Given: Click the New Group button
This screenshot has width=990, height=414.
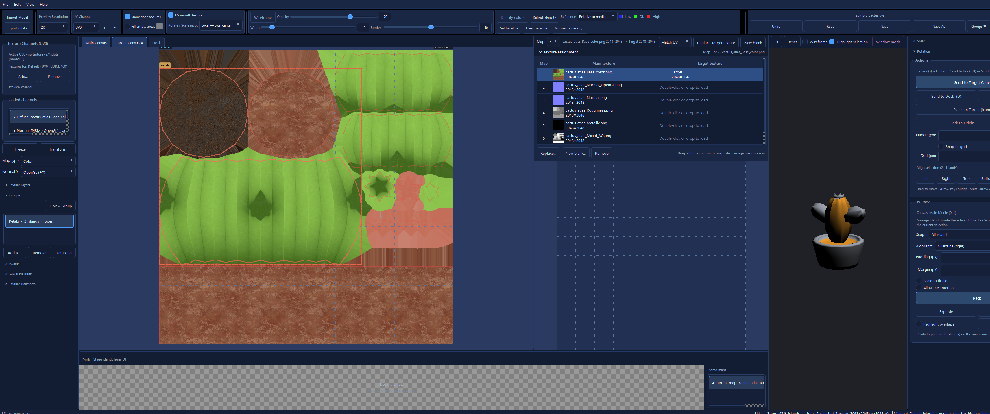Looking at the screenshot, I should click(60, 206).
